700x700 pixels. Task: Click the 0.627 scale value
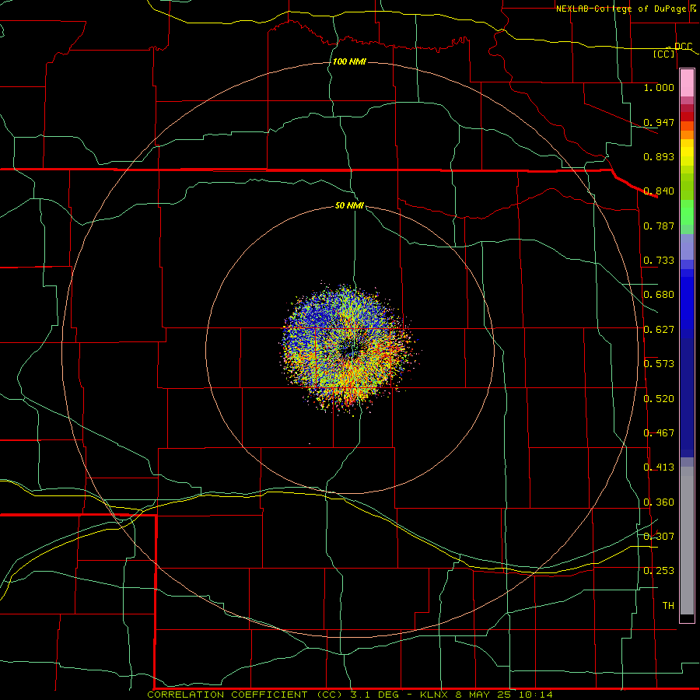(659, 330)
